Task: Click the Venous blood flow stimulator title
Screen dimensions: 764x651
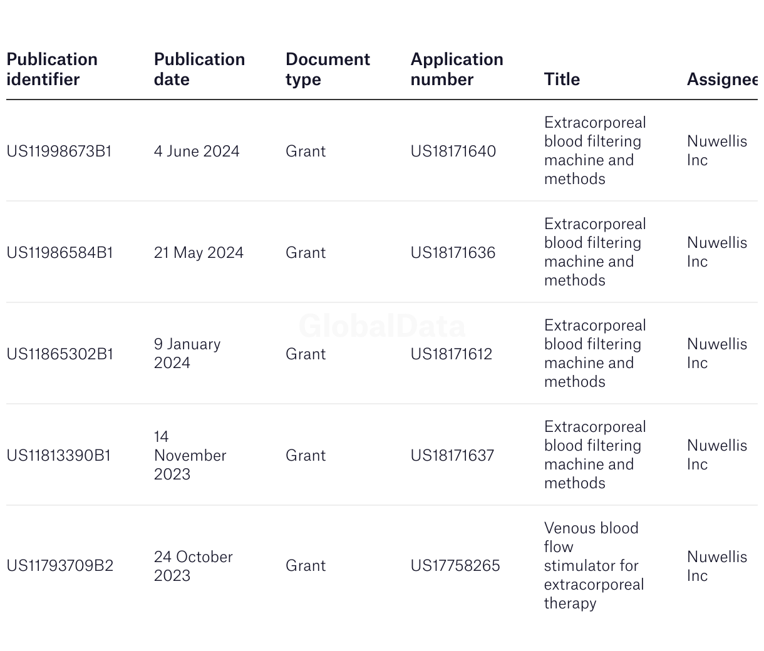Action: (x=593, y=565)
